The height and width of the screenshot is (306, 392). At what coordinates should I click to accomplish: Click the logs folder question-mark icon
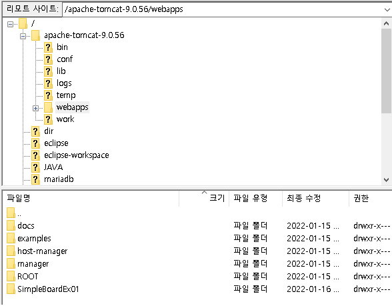48,83
